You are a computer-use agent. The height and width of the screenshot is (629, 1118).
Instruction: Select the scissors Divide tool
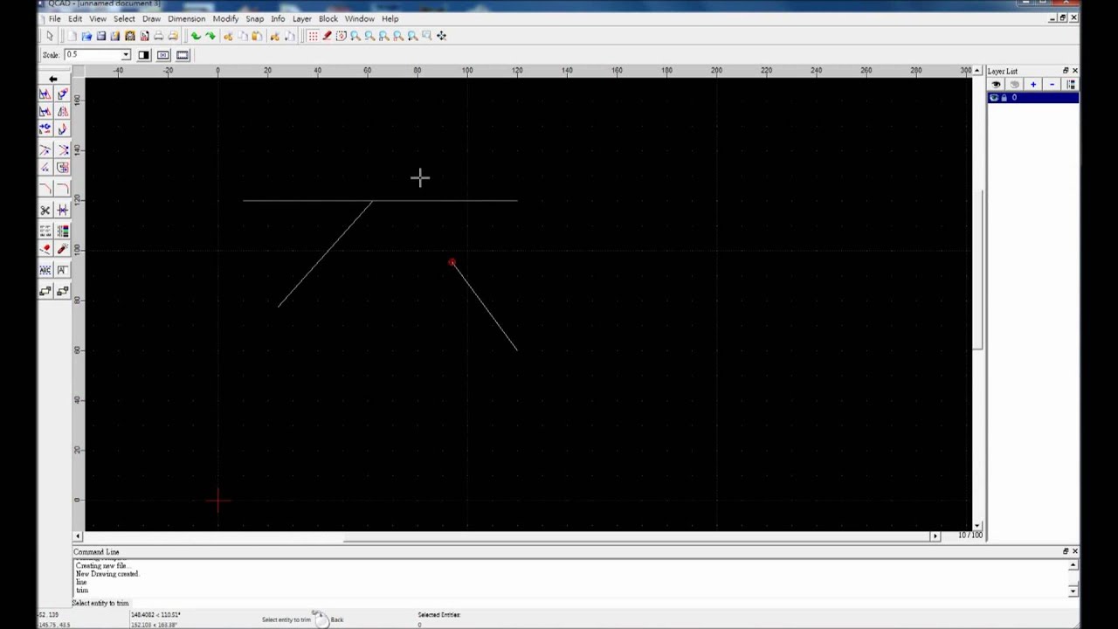pyautogui.click(x=45, y=210)
